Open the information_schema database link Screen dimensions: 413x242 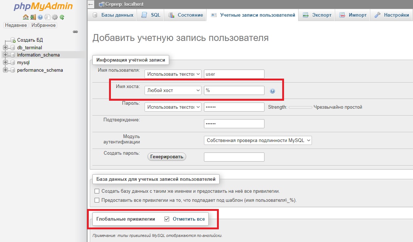[38, 55]
